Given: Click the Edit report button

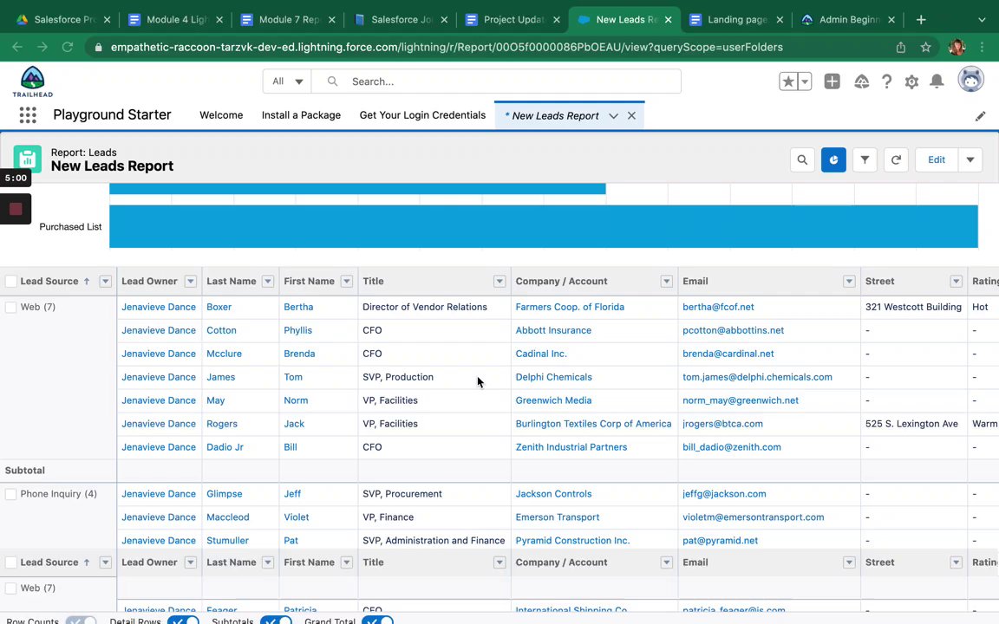Looking at the screenshot, I should click(x=937, y=159).
